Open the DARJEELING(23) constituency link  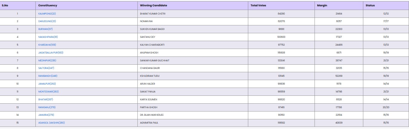click(47, 21)
